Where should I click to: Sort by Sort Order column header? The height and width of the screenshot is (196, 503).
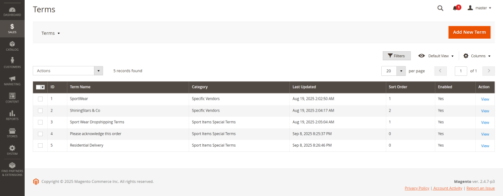[410, 87]
